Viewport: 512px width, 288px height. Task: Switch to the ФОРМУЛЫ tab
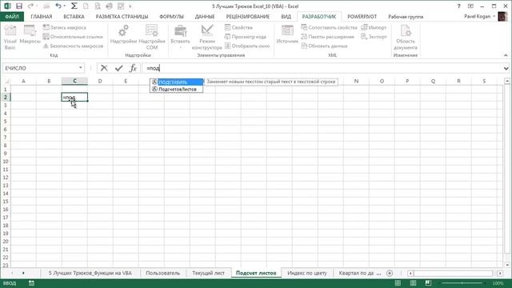click(x=171, y=16)
